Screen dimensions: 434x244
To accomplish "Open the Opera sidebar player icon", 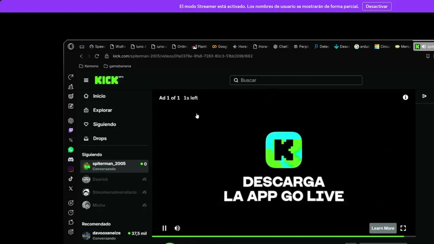I will [71, 203].
